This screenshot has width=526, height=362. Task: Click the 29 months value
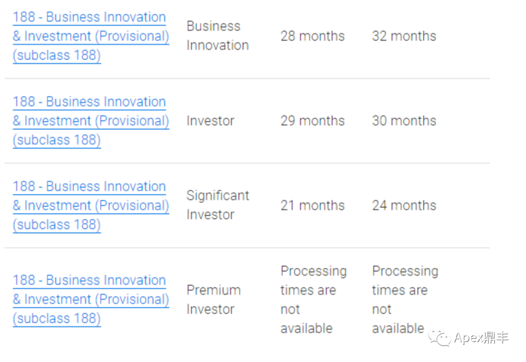(x=313, y=121)
